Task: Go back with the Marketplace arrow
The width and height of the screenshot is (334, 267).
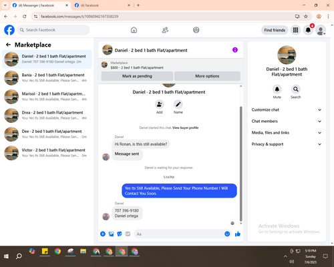Action: click(8, 45)
